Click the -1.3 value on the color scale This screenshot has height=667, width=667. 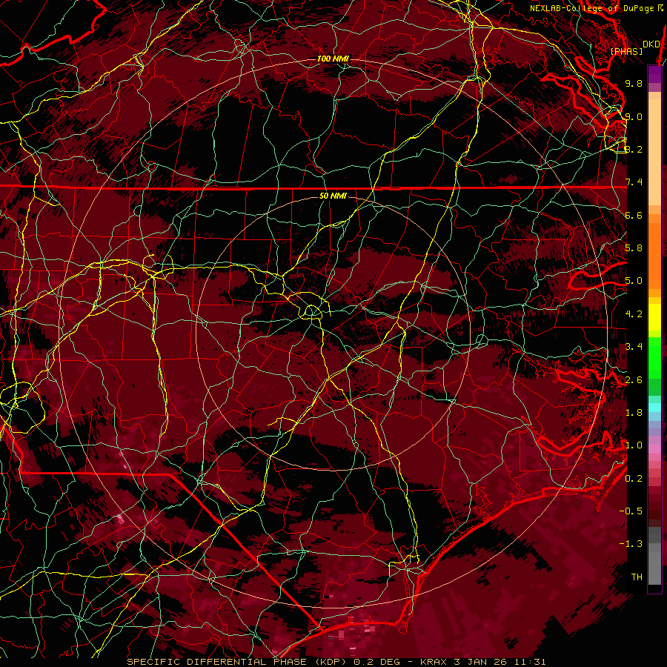(x=631, y=544)
